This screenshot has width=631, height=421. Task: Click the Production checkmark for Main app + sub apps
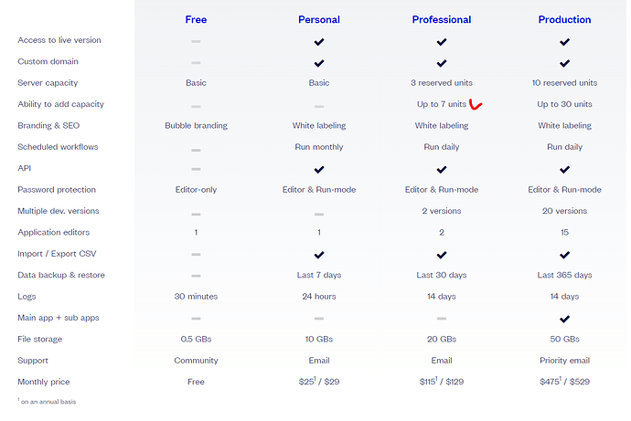pos(564,319)
